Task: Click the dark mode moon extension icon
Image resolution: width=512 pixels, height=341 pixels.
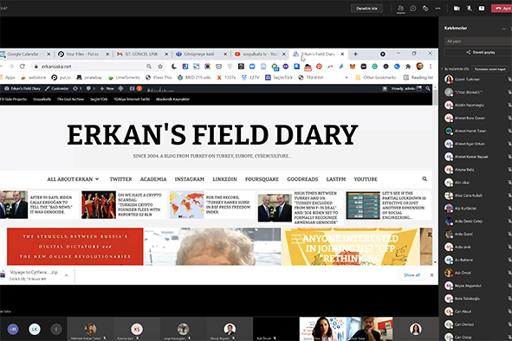Action: click(x=174, y=67)
